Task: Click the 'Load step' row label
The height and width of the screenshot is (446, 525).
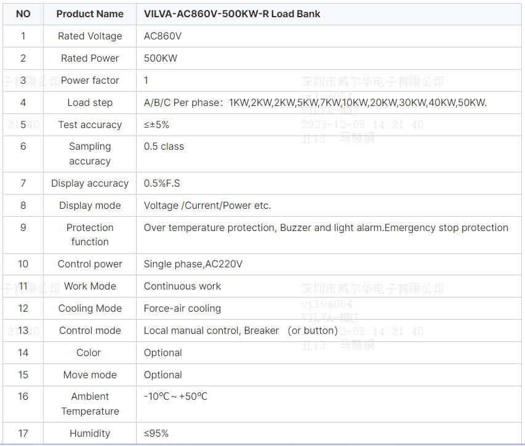Action: point(90,102)
